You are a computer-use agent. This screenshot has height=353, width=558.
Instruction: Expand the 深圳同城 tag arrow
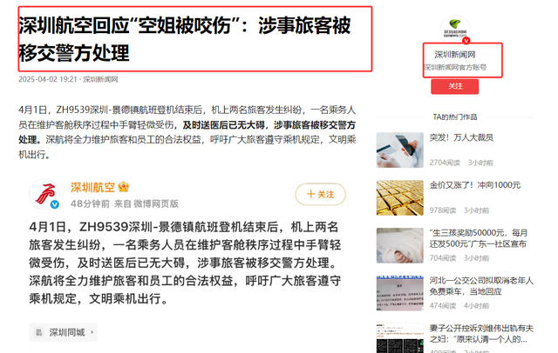[92, 332]
